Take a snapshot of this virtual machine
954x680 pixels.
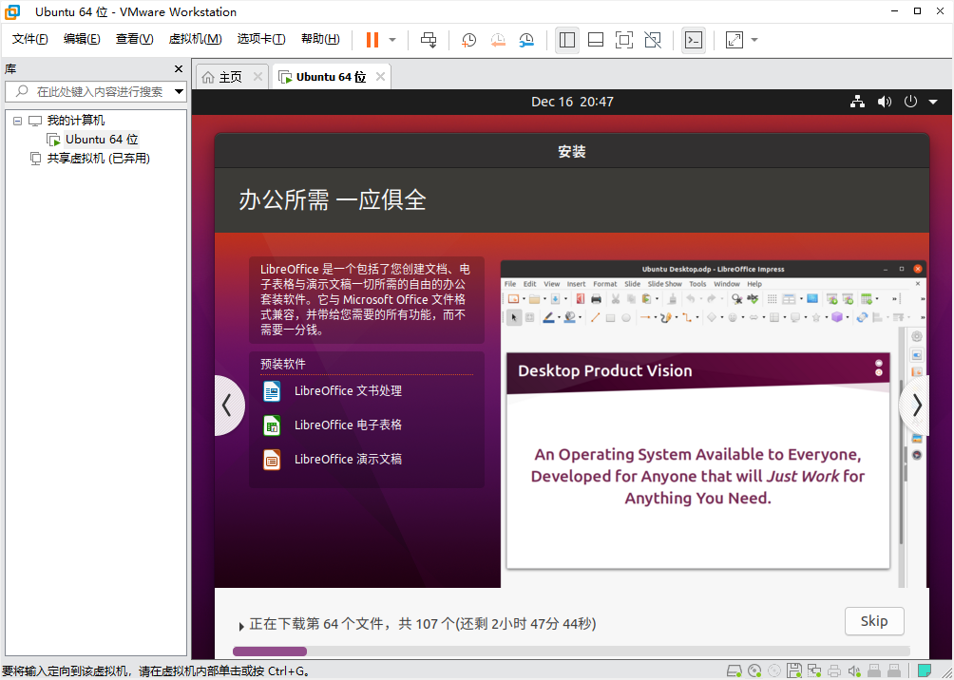point(468,40)
